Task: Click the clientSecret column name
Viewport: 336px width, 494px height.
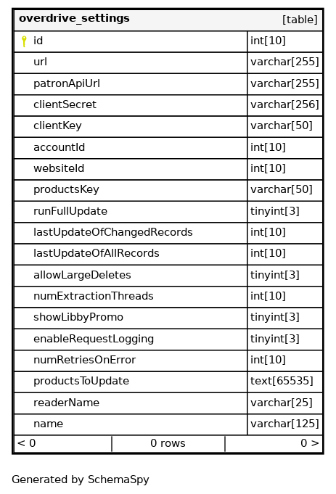Action: pos(65,104)
